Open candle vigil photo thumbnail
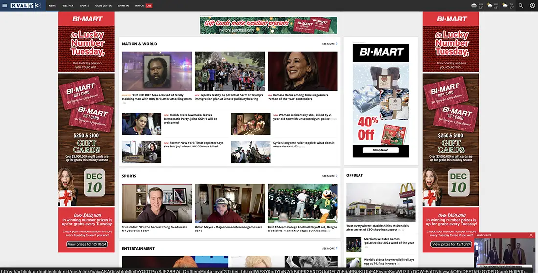This screenshot has height=273, width=538. click(251, 124)
